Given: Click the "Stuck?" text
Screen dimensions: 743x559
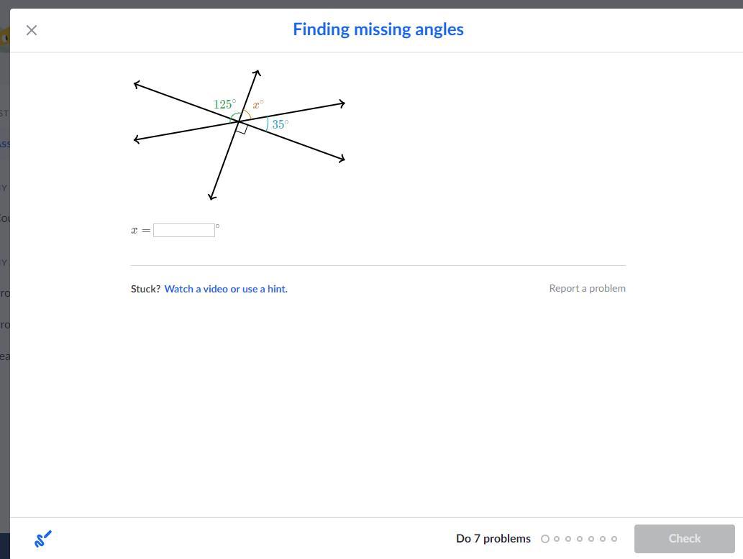Looking at the screenshot, I should coord(145,289).
